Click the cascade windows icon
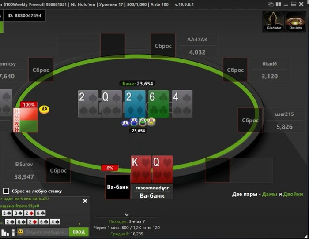This screenshot has height=239, width=309. pos(271,4)
